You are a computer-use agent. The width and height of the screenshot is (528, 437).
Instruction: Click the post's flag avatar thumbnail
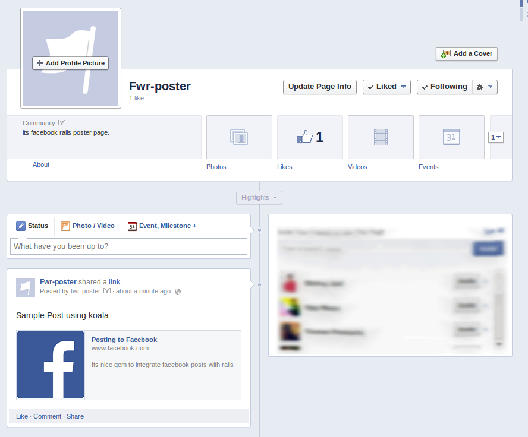click(x=26, y=287)
